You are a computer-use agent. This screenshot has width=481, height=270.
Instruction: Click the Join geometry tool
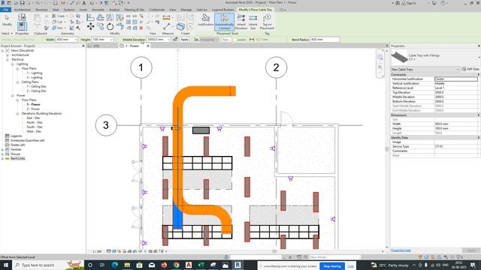tap(58, 28)
